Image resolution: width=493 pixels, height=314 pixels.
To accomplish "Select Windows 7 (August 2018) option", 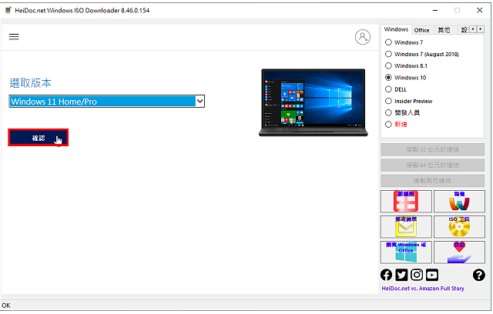I will (388, 54).
